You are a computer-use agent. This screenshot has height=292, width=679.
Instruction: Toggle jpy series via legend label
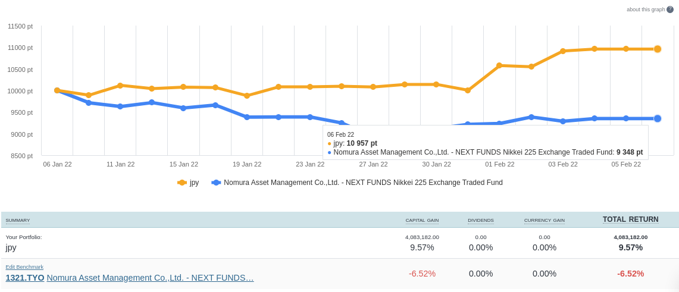click(x=194, y=183)
